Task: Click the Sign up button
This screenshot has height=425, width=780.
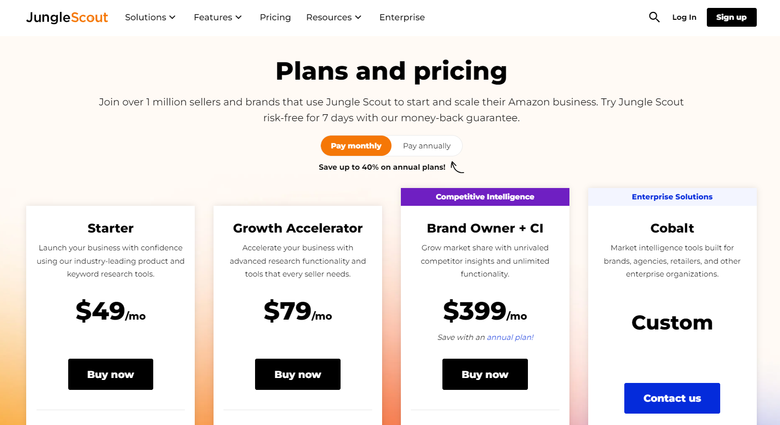Action: coord(732,17)
